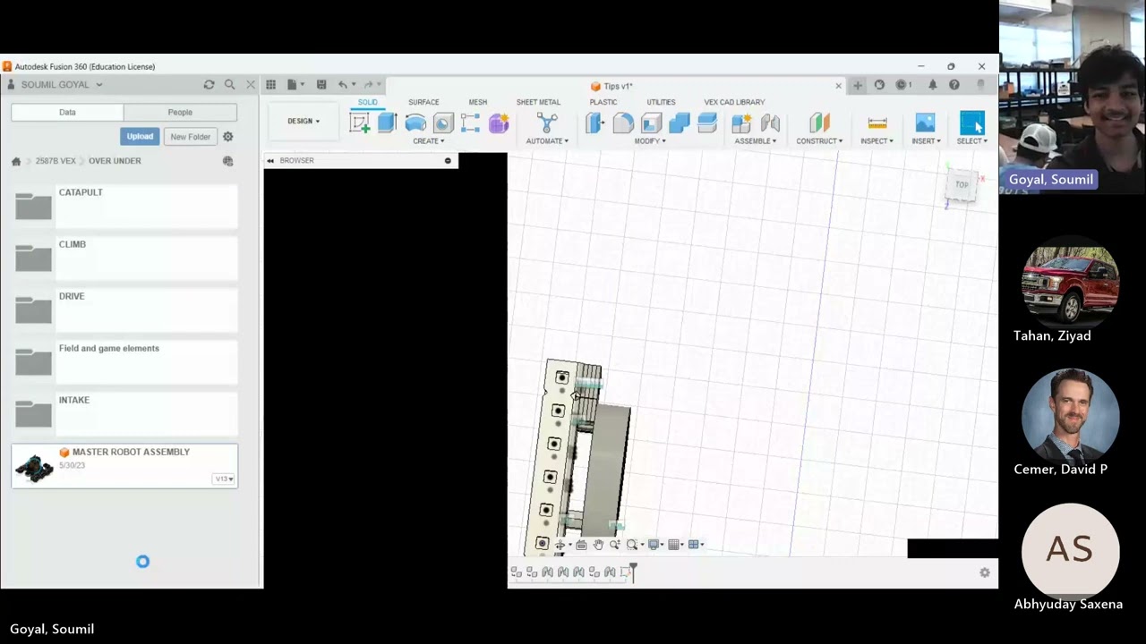Switch to the SURFACE tab

[x=423, y=102]
